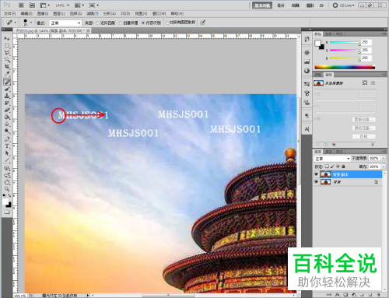Switch to the 色板 tab
Image resolution: width=389 pixels, height=298 pixels.
328,34
